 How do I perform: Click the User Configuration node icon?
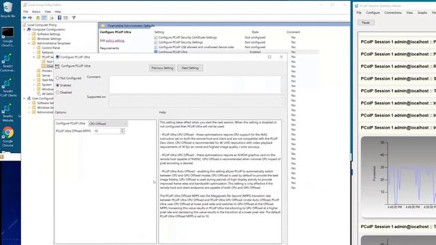pyautogui.click(x=29, y=98)
